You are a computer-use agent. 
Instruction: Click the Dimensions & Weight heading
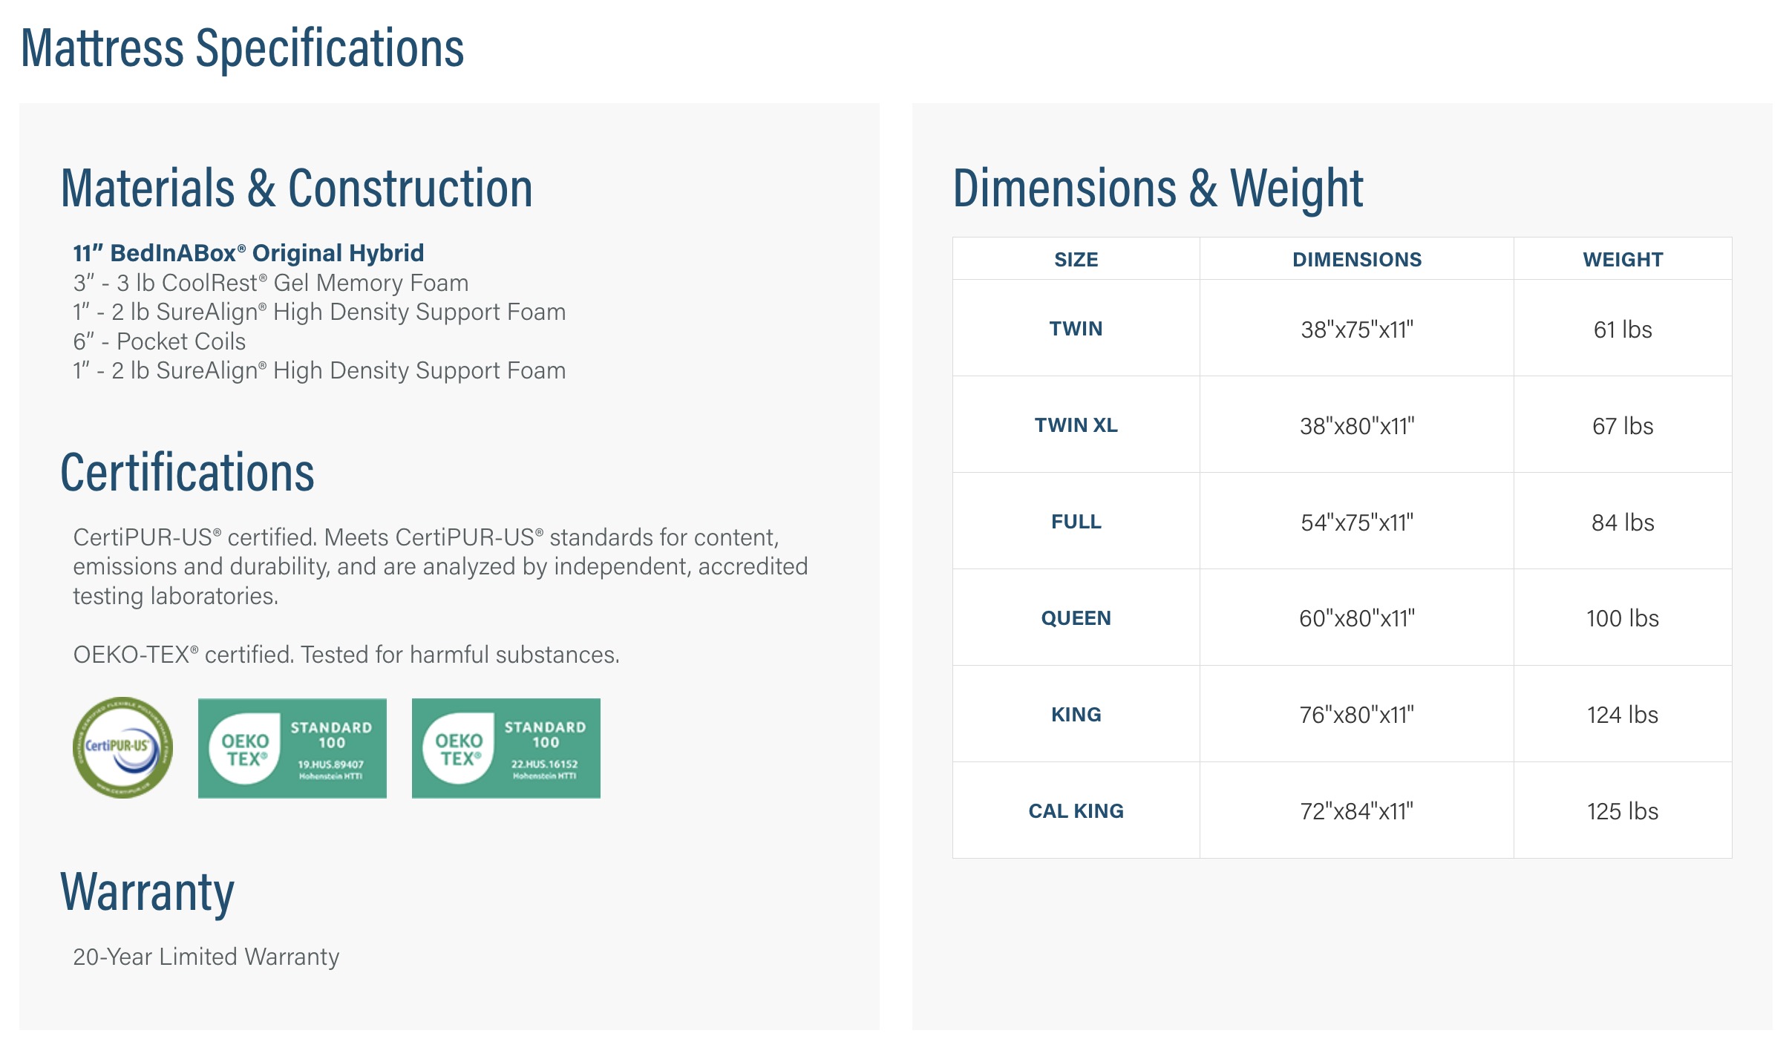click(1158, 189)
